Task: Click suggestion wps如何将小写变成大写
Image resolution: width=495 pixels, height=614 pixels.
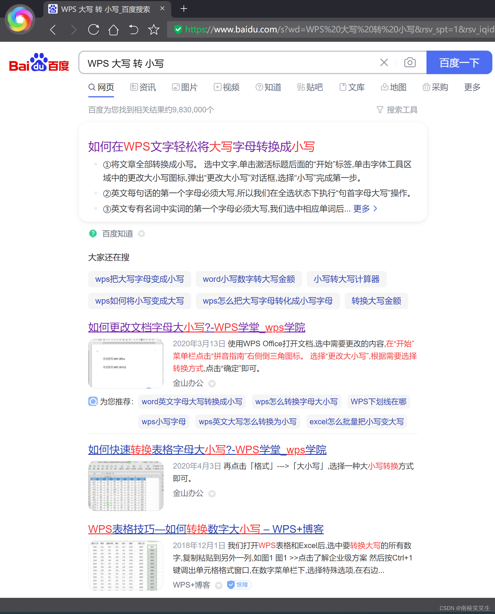Action: pos(139,301)
